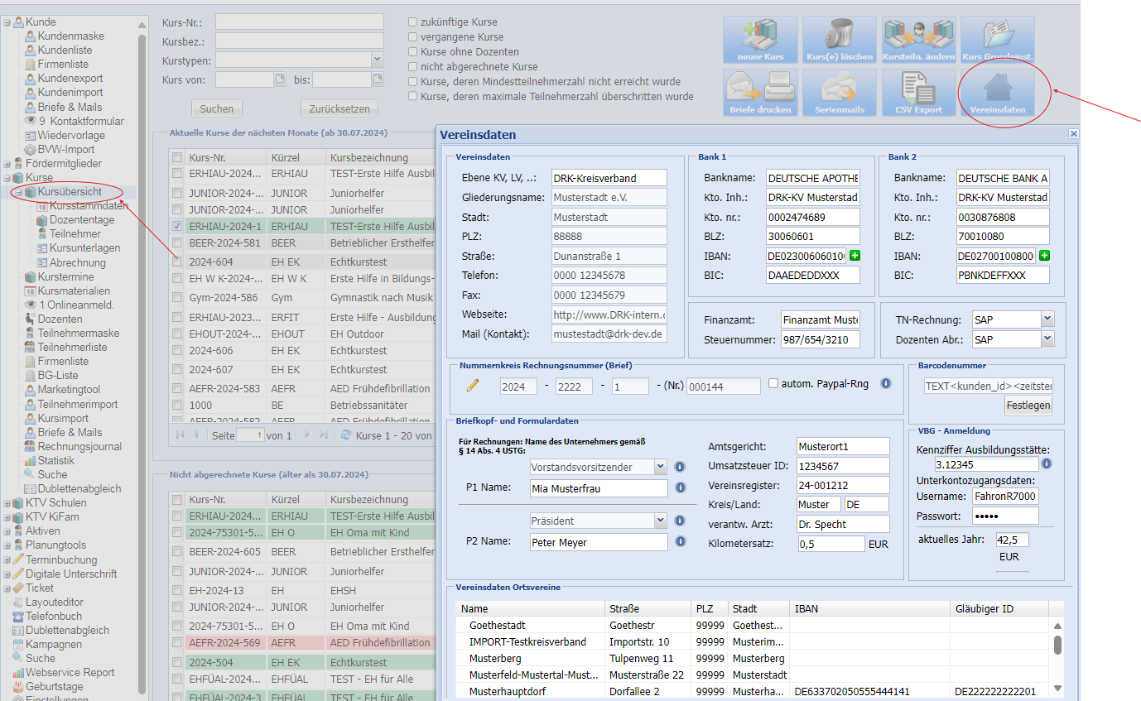Viewport: 1141px width, 701px height.
Task: Open the 'TN-Rechnung' SAP dropdown
Action: [1047, 319]
